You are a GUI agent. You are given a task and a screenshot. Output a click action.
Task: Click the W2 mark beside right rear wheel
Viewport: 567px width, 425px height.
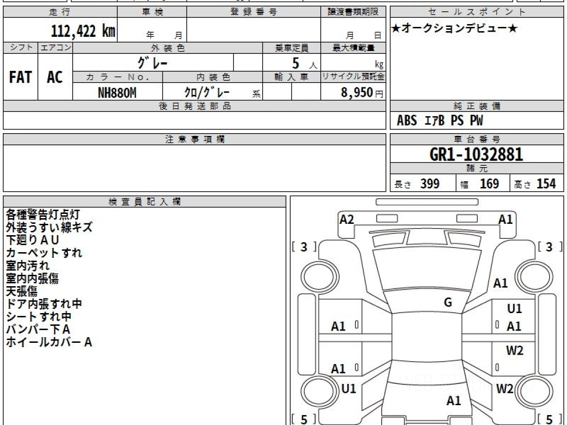(x=505, y=389)
